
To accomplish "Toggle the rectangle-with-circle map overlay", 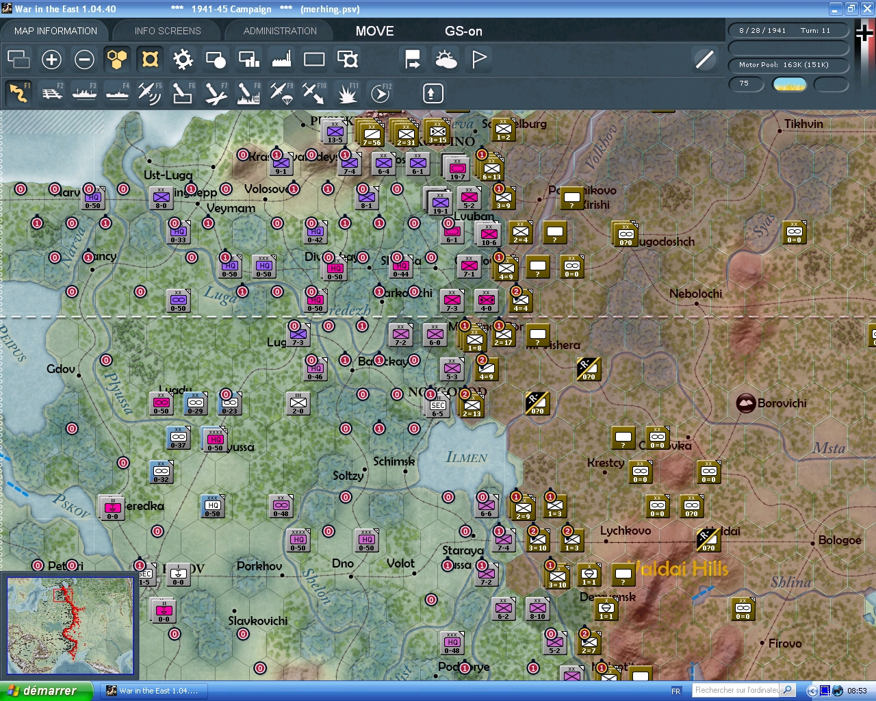I will pyautogui.click(x=216, y=60).
